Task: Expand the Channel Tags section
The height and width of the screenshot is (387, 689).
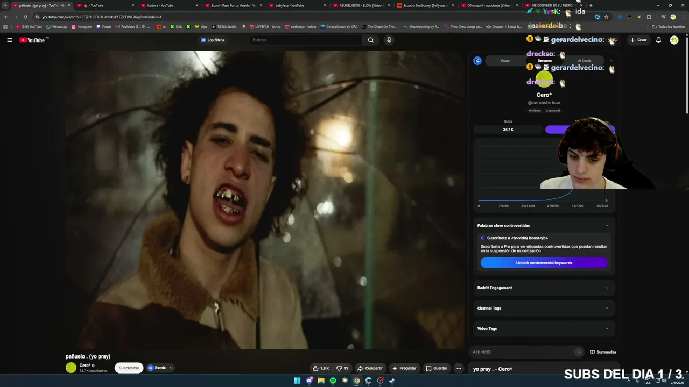Action: (x=544, y=309)
